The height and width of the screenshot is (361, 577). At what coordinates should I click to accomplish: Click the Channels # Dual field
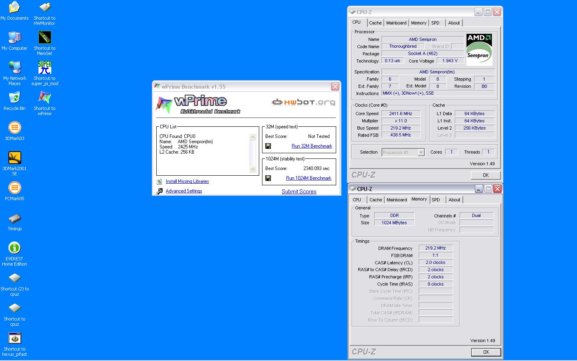pos(476,215)
